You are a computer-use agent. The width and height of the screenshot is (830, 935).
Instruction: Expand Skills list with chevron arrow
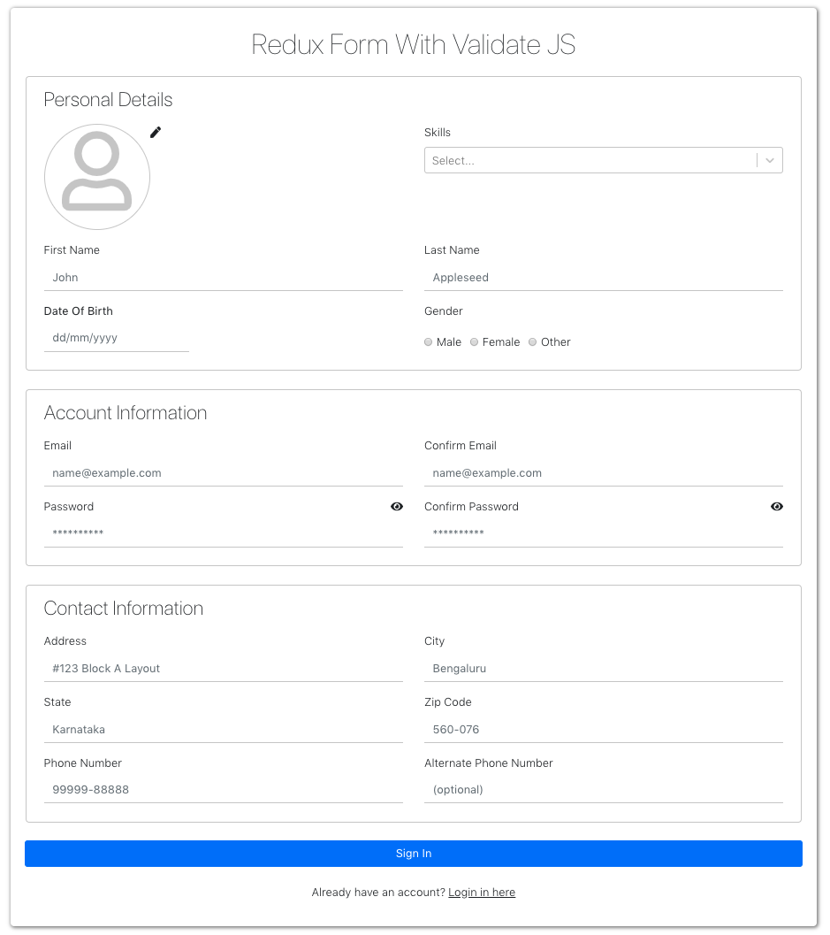[x=770, y=160]
